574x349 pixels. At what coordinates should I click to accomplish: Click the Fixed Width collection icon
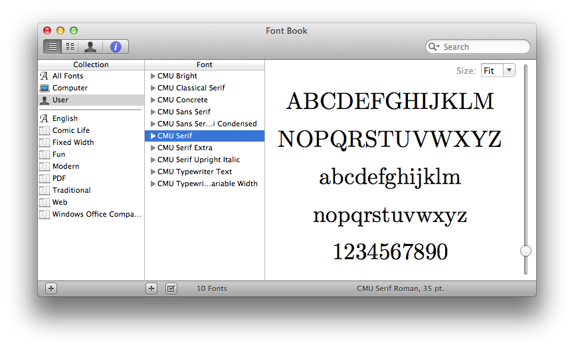(45, 142)
